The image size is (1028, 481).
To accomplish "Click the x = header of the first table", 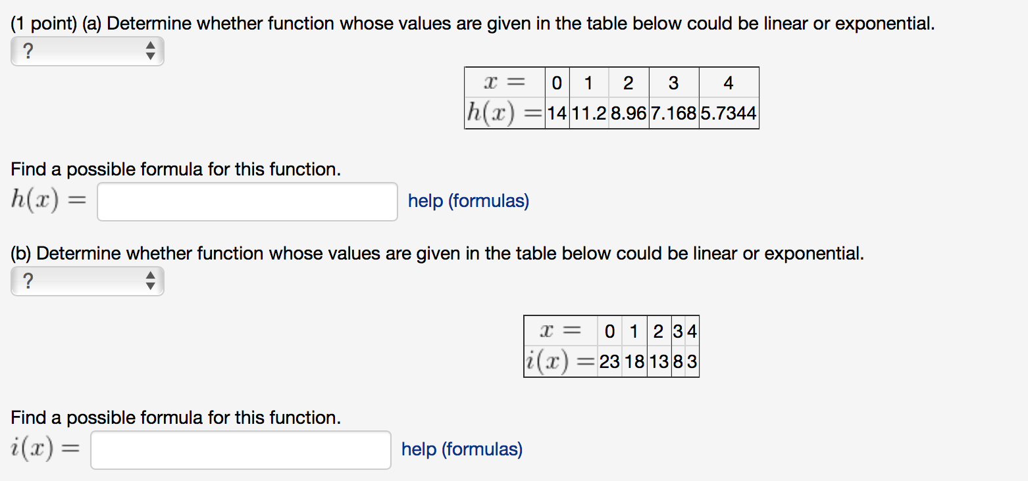I will pyautogui.click(x=504, y=81).
